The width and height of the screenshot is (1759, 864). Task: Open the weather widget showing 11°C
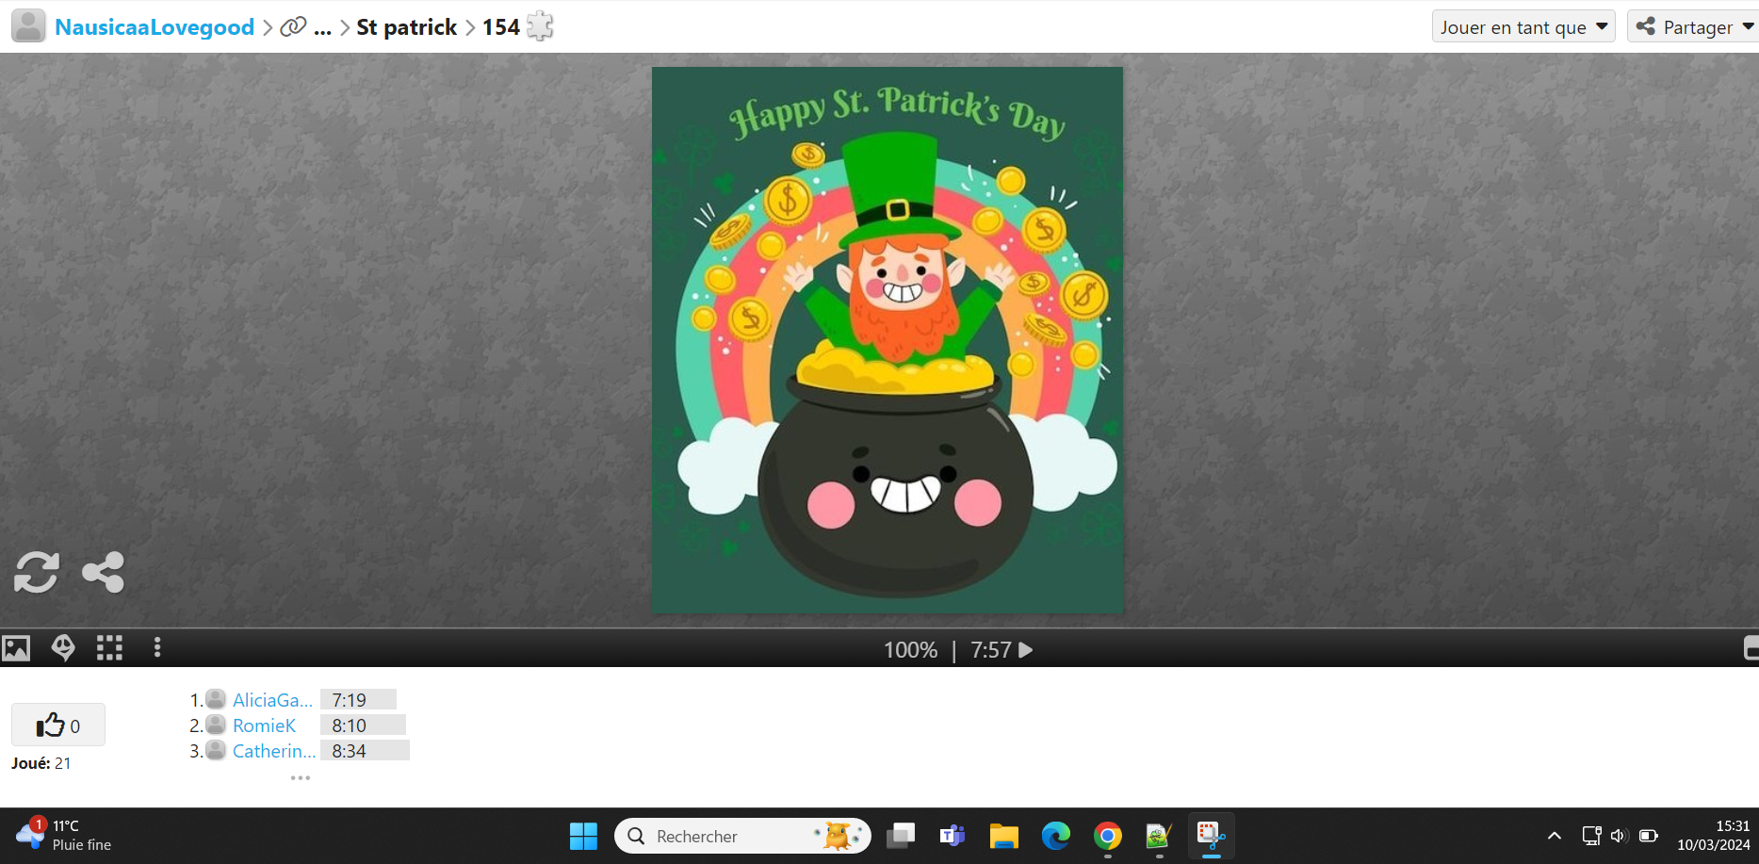point(64,835)
